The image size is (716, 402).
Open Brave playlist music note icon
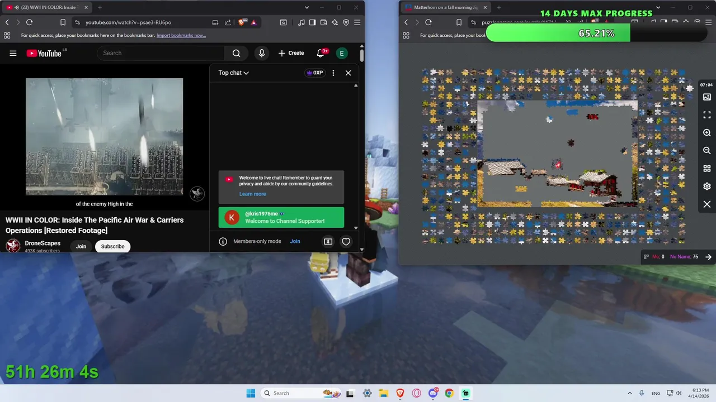(302, 22)
